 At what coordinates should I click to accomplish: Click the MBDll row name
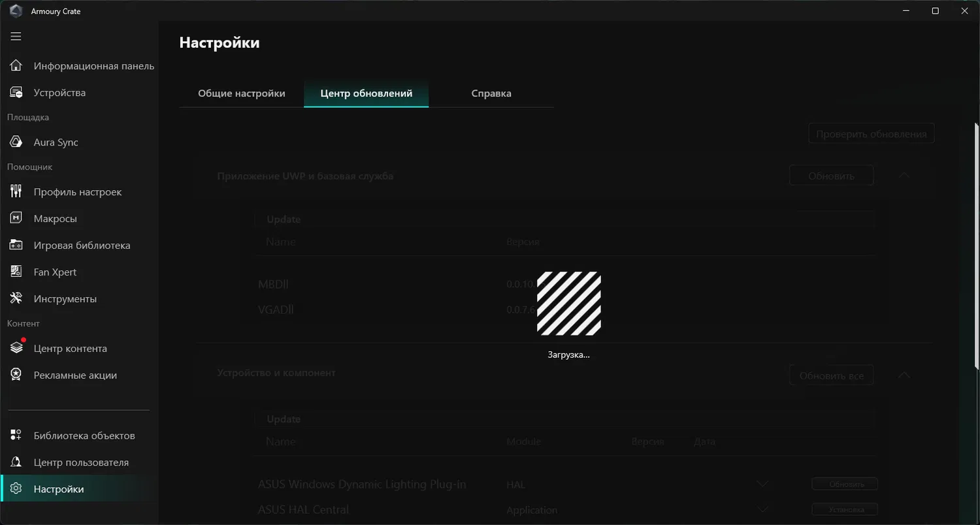coord(273,284)
